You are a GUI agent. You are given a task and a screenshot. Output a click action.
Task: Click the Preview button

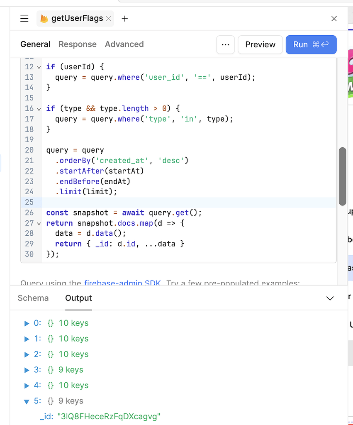260,45
